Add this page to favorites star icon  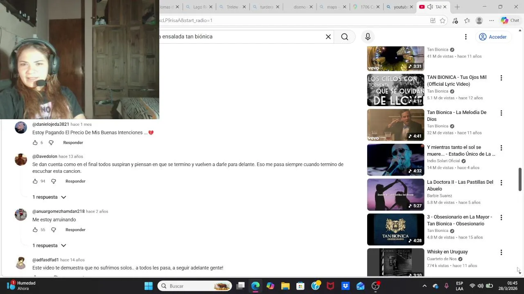click(x=443, y=20)
